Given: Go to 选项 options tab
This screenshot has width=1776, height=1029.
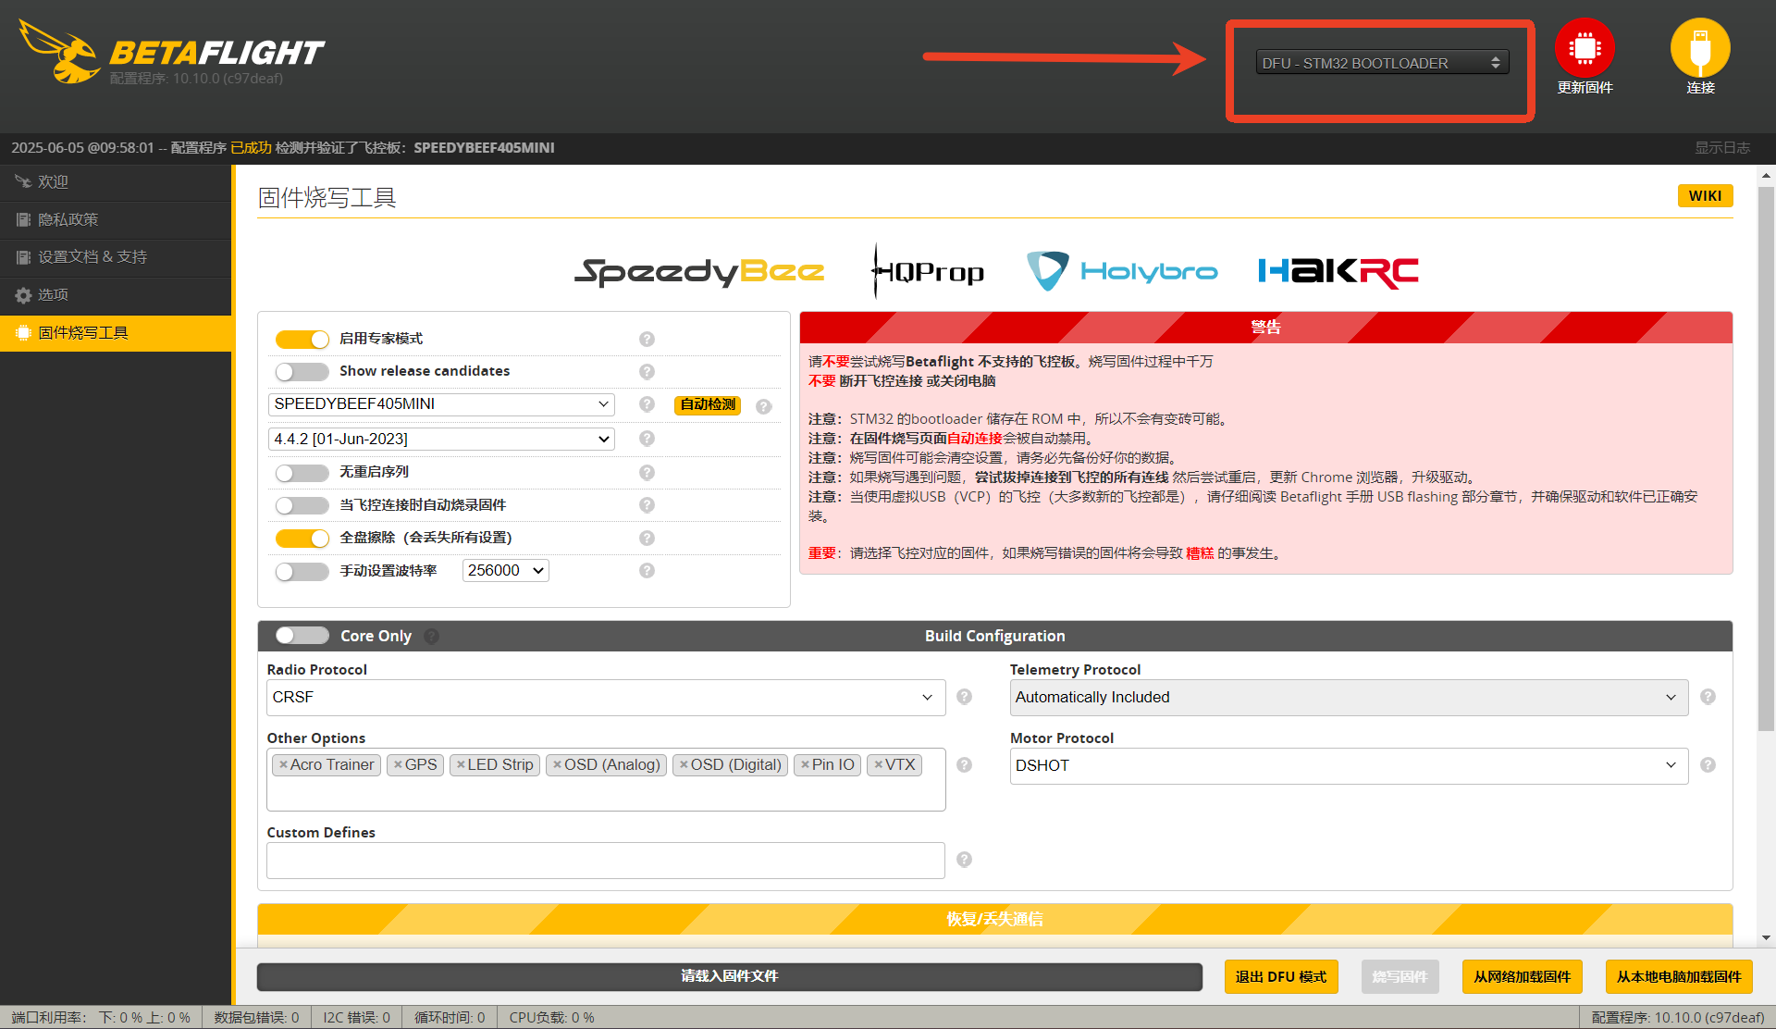Looking at the screenshot, I should 116,295.
